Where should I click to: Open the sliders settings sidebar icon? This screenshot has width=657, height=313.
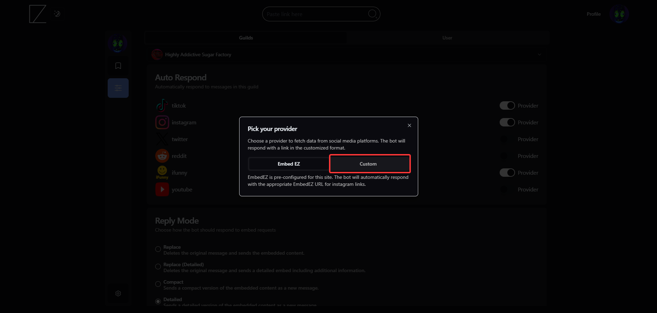pyautogui.click(x=118, y=88)
